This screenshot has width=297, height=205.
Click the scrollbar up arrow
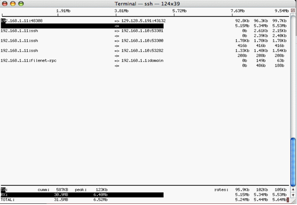click(293, 189)
